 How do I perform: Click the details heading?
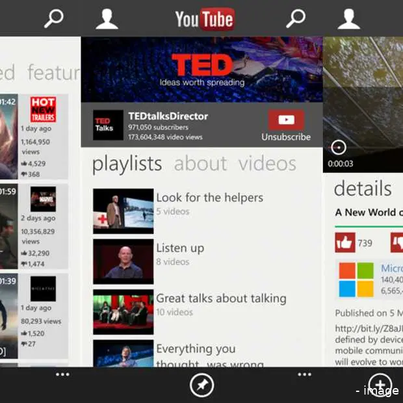(x=363, y=188)
